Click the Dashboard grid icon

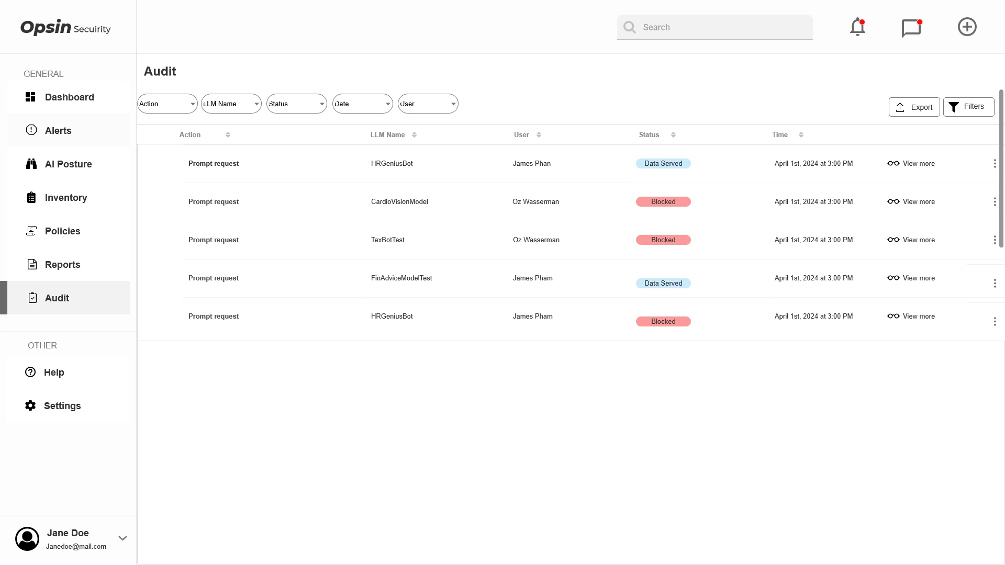coord(30,97)
